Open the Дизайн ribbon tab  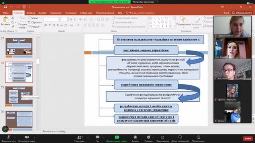click(x=43, y=13)
